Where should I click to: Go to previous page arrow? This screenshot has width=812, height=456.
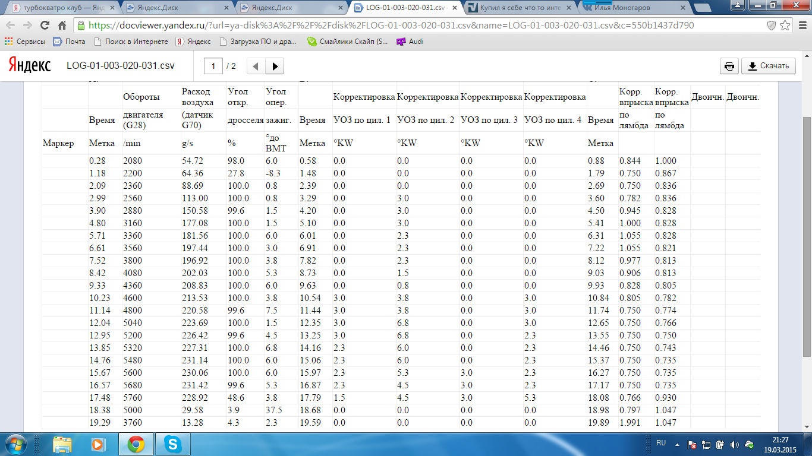[256, 66]
